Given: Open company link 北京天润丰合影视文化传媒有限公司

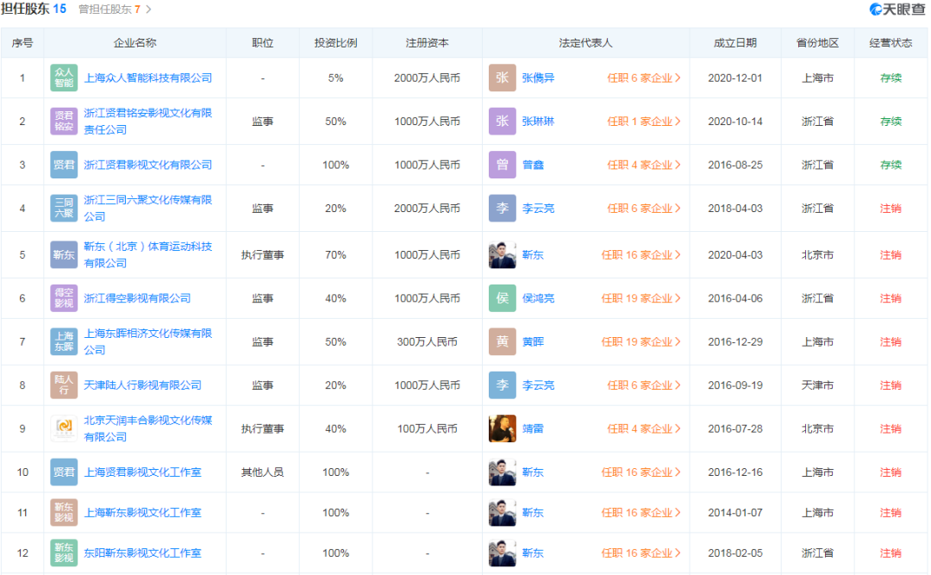Looking at the screenshot, I should click(x=148, y=428).
